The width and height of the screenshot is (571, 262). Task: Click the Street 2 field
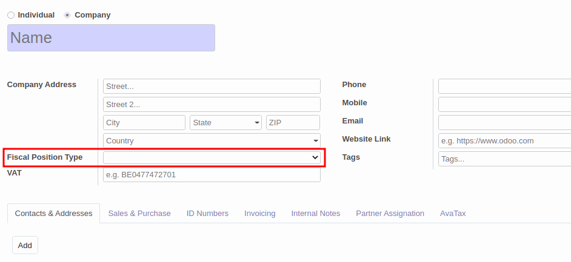[x=212, y=105]
